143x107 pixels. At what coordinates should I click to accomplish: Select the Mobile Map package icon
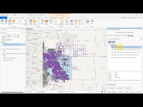(x=10, y=22)
